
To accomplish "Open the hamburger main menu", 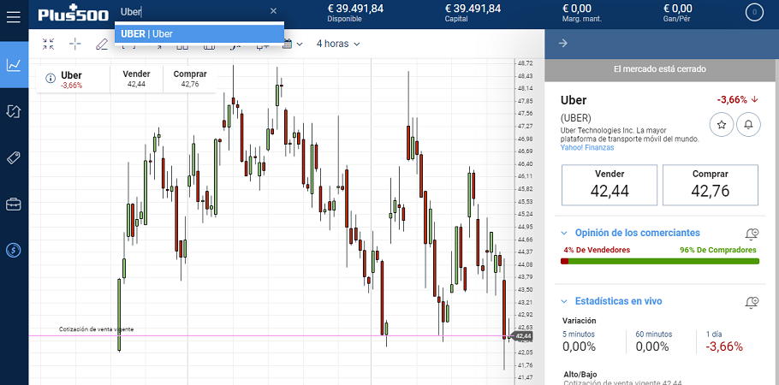I will click(14, 17).
